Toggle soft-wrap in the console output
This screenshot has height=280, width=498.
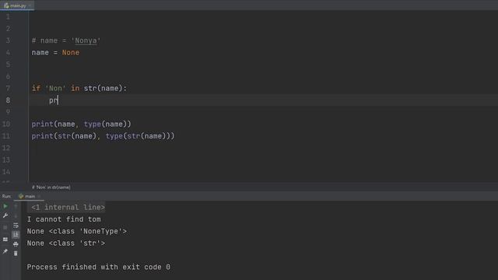tap(16, 226)
